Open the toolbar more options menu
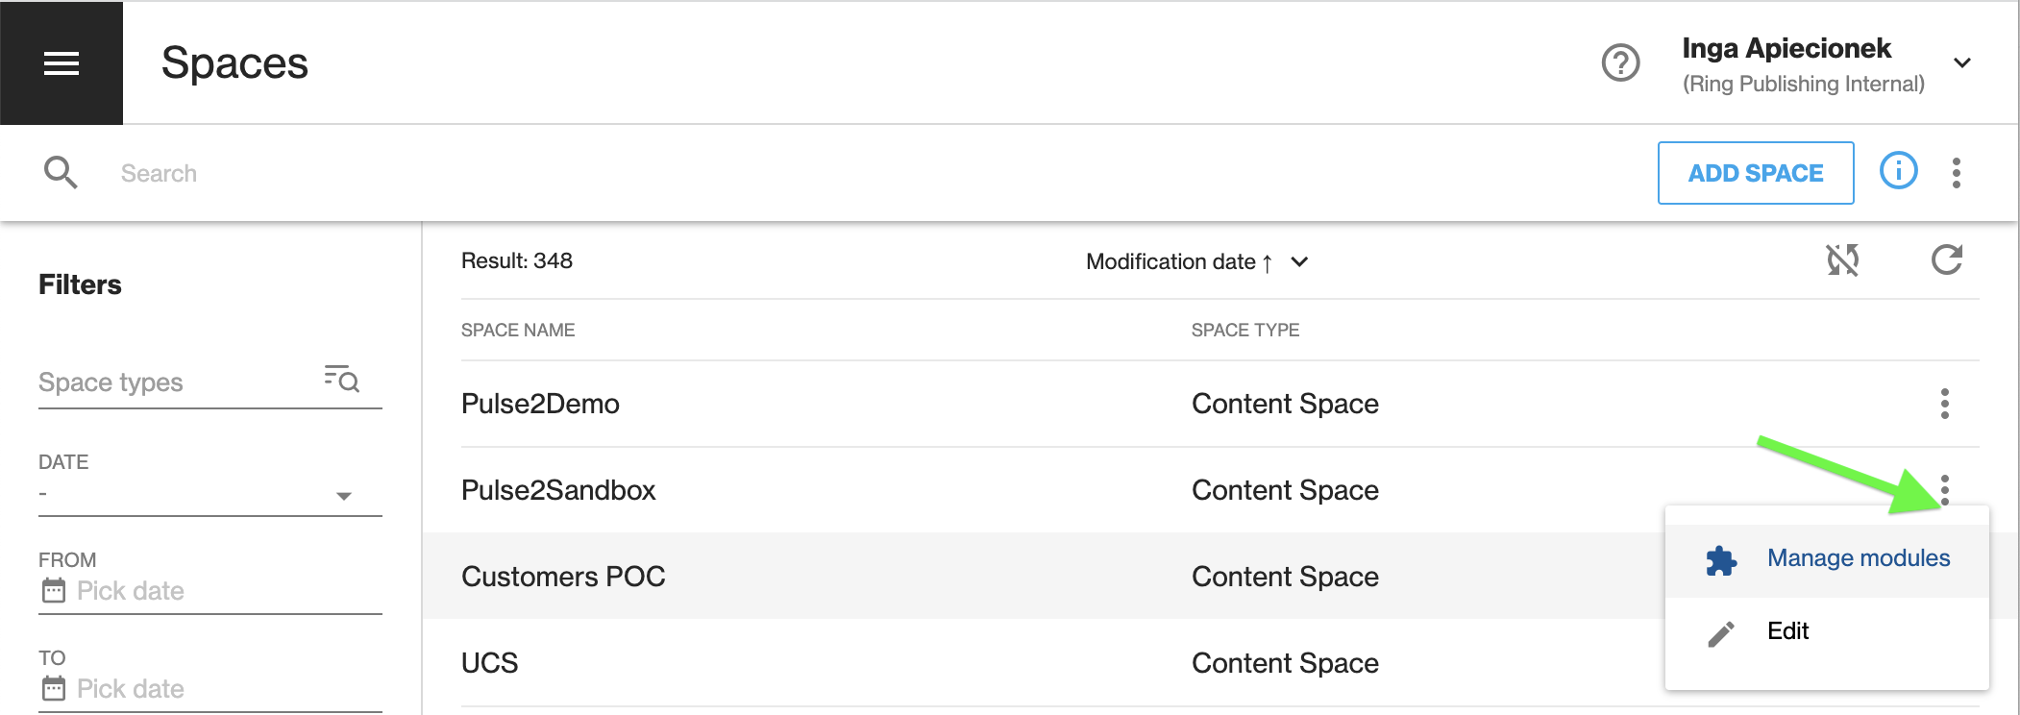 [1956, 173]
